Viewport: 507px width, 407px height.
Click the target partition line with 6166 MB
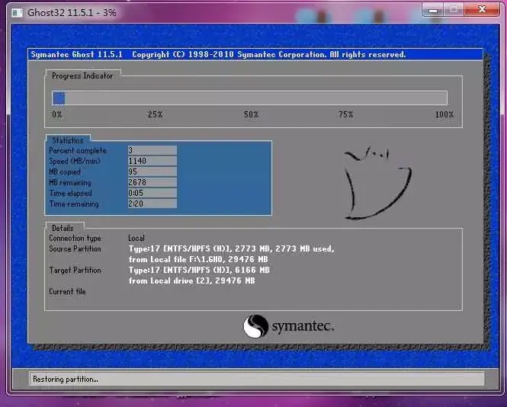click(199, 271)
